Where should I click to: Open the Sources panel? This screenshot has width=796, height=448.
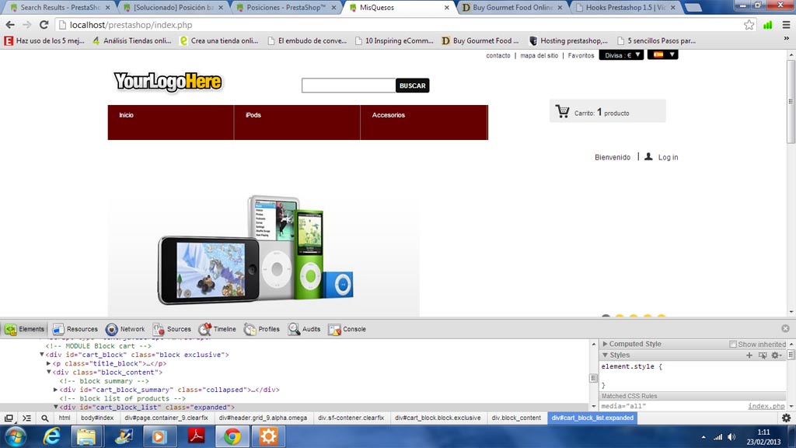tap(172, 329)
